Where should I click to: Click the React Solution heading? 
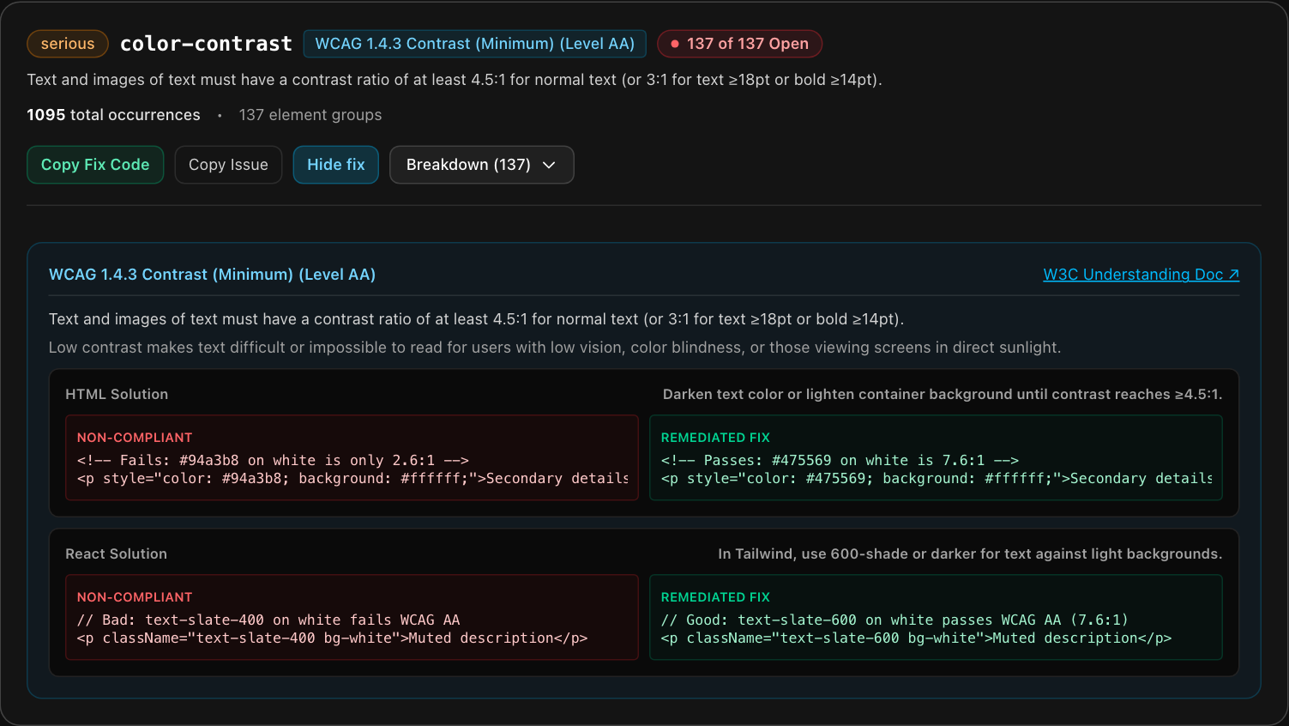(x=116, y=554)
